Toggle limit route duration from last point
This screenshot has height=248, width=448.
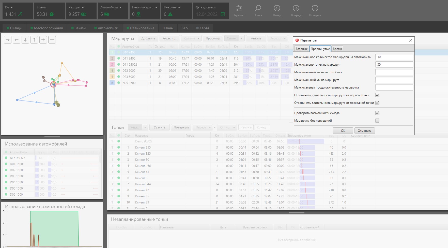[x=377, y=103]
